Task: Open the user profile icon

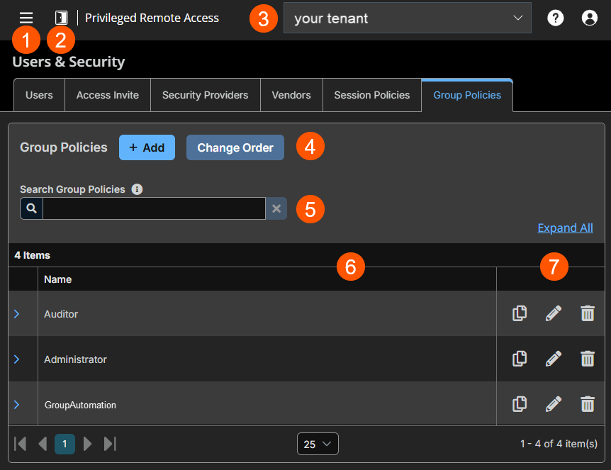Action: (x=589, y=17)
